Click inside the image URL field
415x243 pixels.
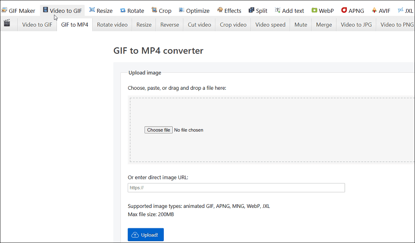pyautogui.click(x=236, y=188)
